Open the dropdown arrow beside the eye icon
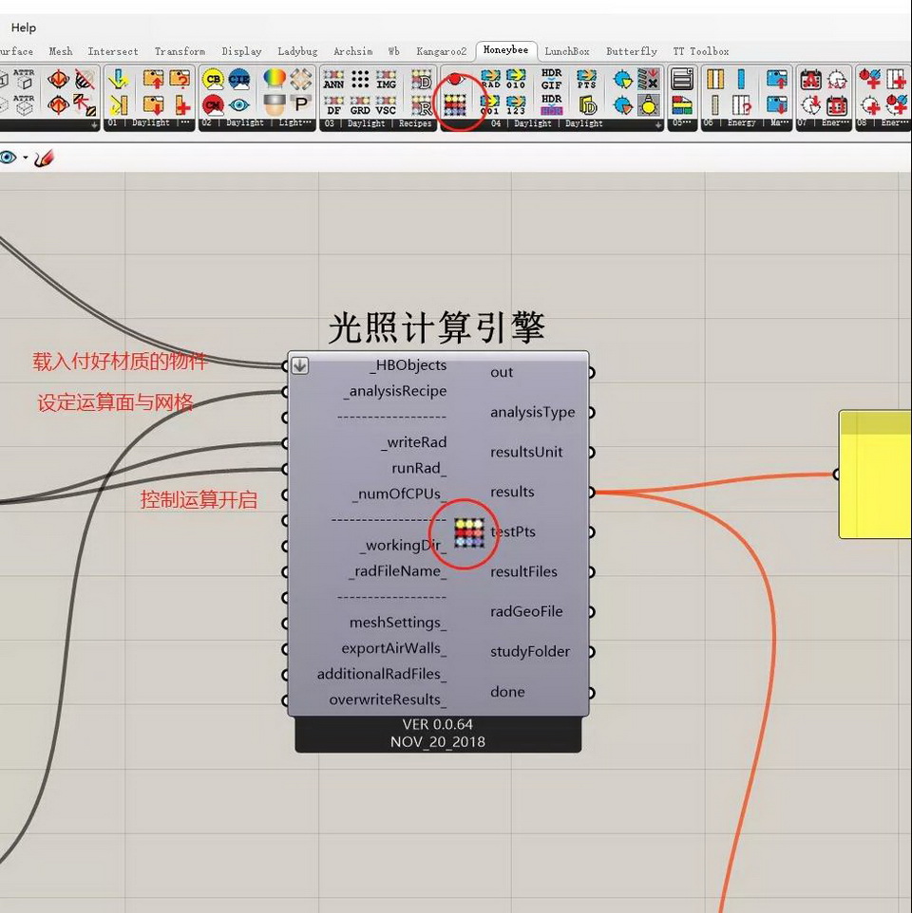The image size is (912, 913). point(26,158)
